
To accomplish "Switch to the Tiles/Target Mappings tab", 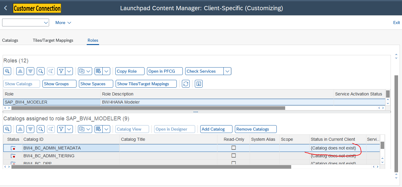I will (53, 40).
